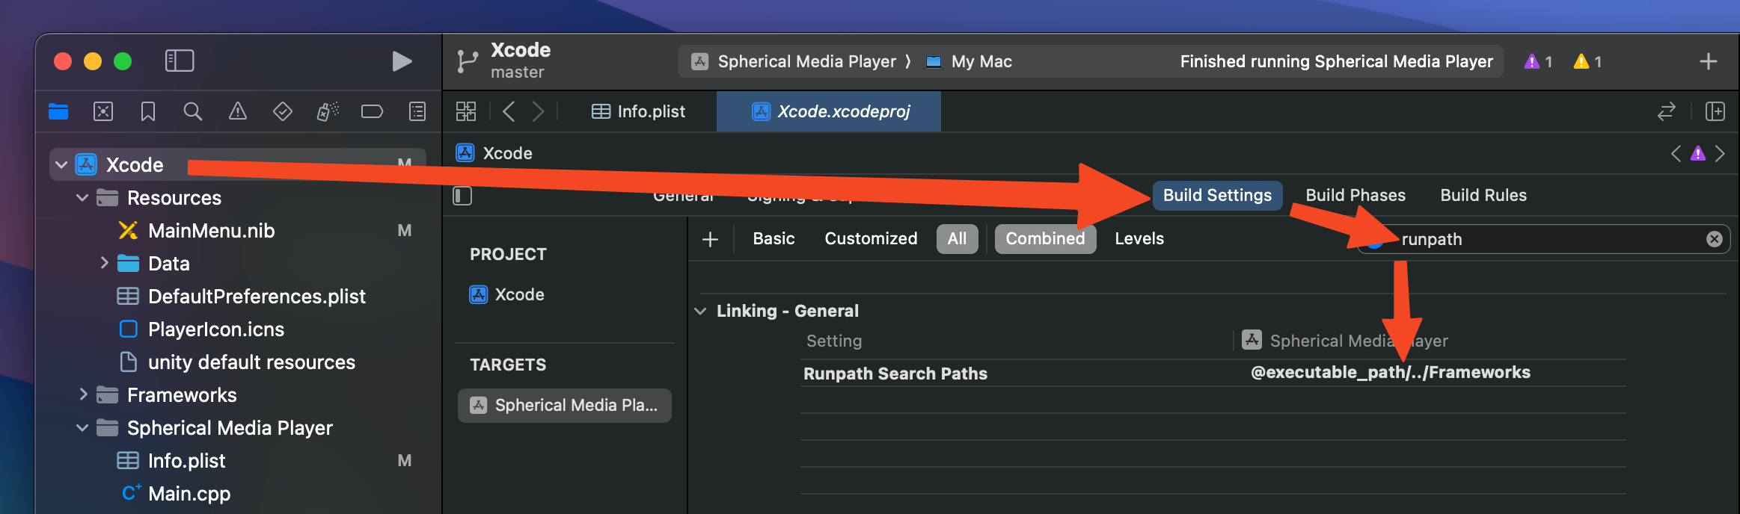Image resolution: width=1740 pixels, height=514 pixels.
Task: Clear the runpath search field
Action: [x=1714, y=239]
